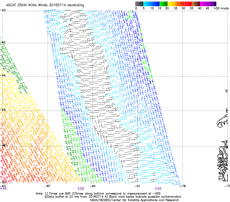The height and width of the screenshot is (202, 230).
Task: Click the legend label '25'
Action: click(x=176, y=8)
